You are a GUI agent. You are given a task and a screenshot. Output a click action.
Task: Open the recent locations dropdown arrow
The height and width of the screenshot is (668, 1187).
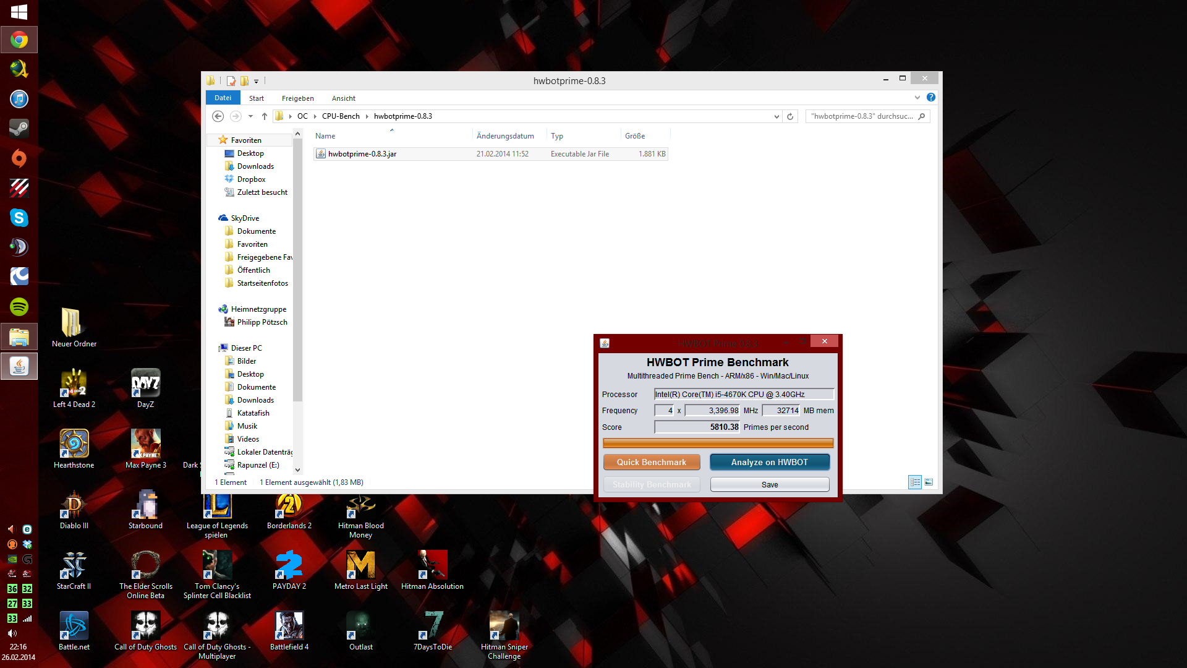pyautogui.click(x=250, y=116)
